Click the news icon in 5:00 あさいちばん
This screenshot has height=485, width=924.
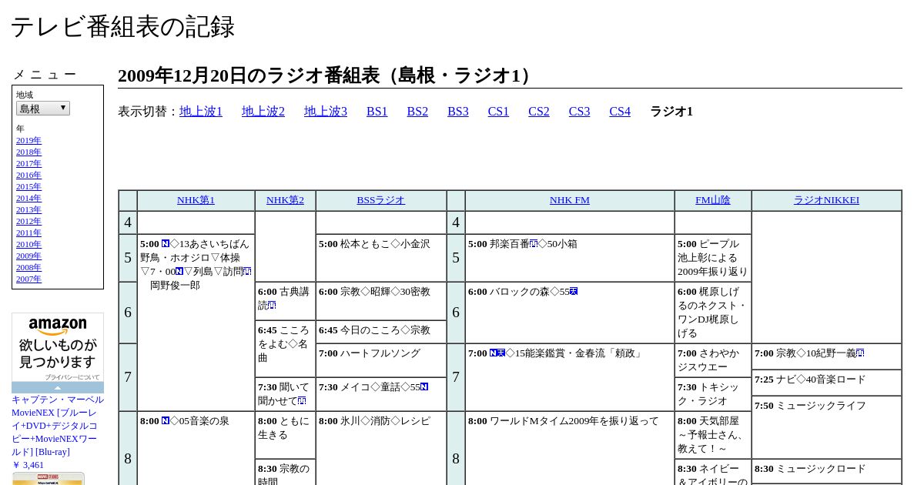pyautogui.click(x=166, y=244)
